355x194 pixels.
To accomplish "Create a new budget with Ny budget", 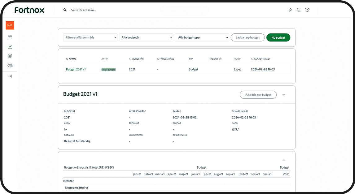I will 278,37.
